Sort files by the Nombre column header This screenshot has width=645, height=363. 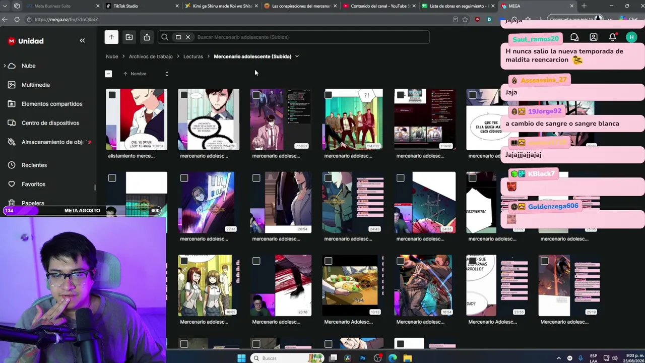click(x=138, y=74)
